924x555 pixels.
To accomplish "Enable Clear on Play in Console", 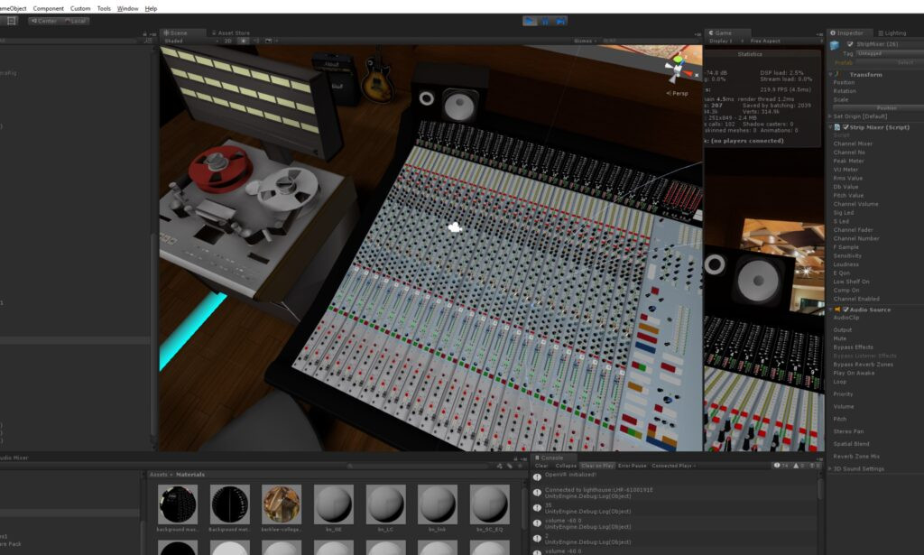I will (x=597, y=466).
